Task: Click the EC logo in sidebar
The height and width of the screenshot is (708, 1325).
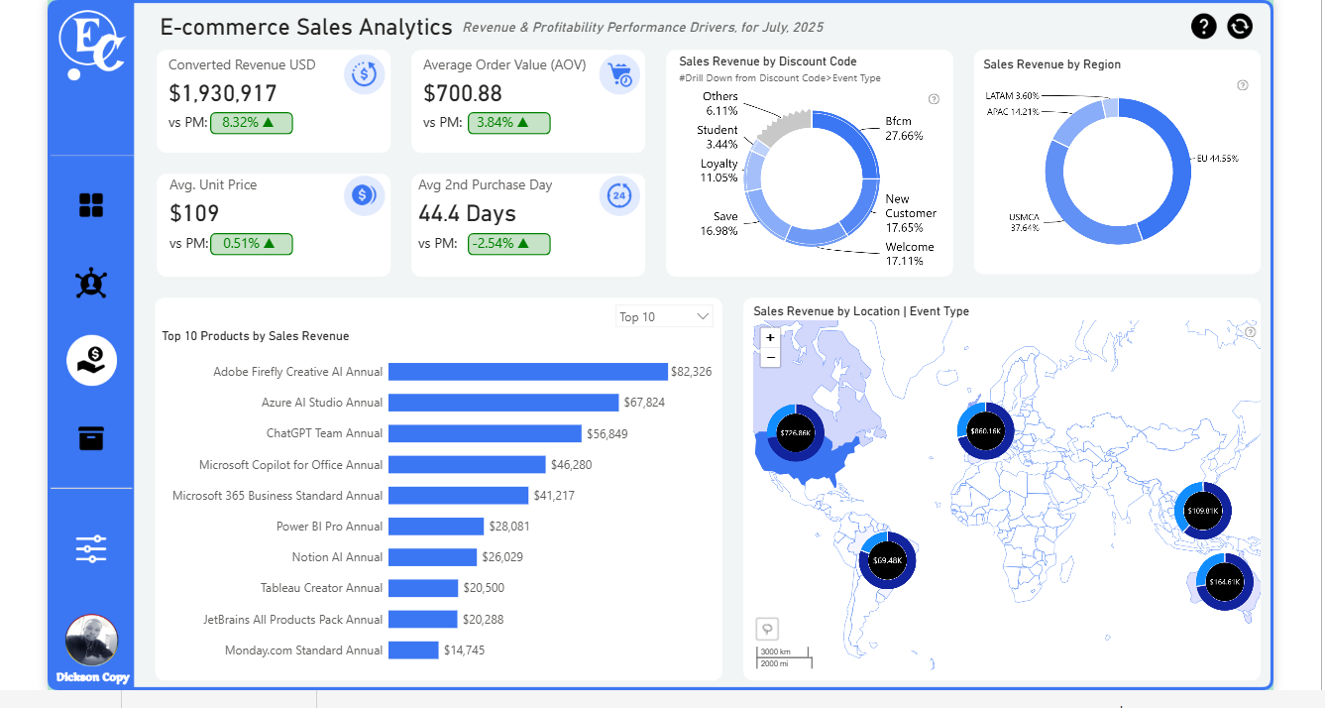Action: tap(91, 45)
